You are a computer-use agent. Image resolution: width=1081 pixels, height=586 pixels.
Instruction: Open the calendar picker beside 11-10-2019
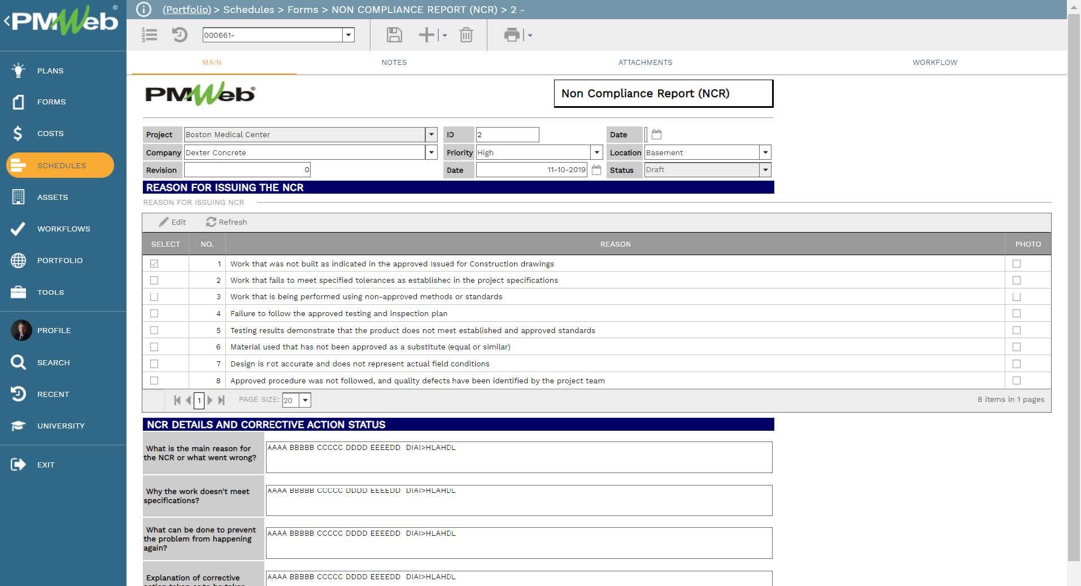point(596,170)
